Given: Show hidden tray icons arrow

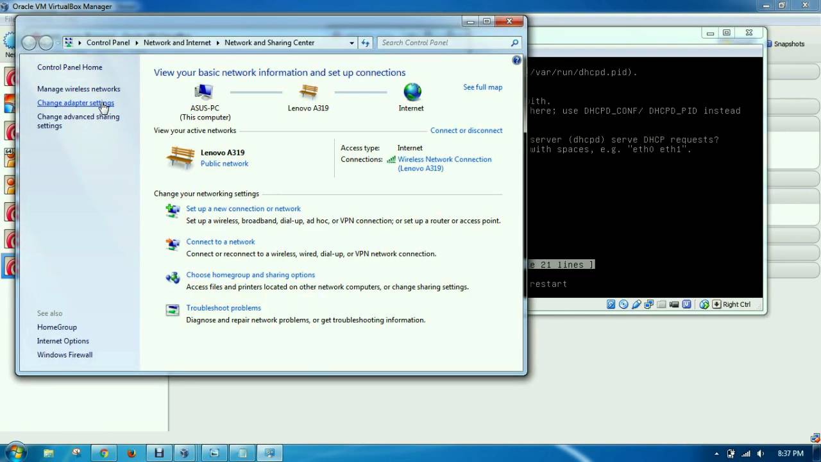Looking at the screenshot, I should click(716, 454).
